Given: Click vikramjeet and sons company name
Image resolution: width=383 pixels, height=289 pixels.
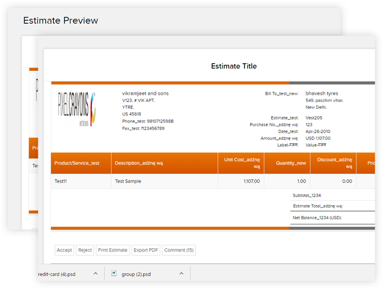Looking at the screenshot, I should pos(146,93).
